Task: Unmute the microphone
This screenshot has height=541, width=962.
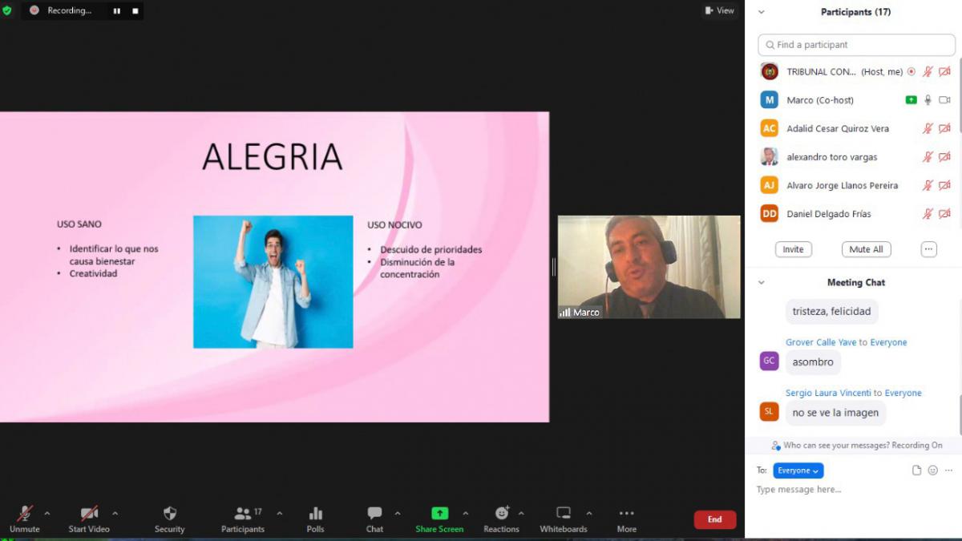Action: [x=25, y=514]
